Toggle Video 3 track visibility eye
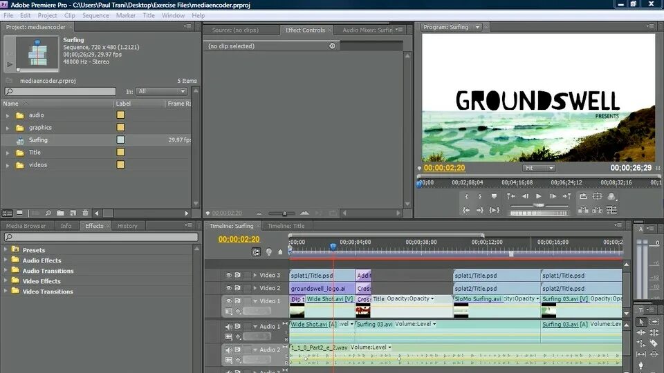The width and height of the screenshot is (664, 373). [229, 275]
